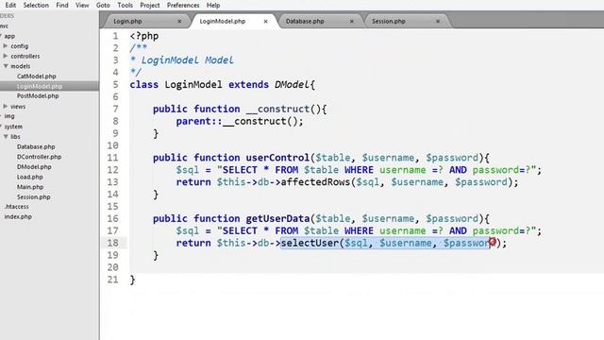Image resolution: width=604 pixels, height=340 pixels.
Task: Click line number 5 in gutter
Action: (115, 84)
